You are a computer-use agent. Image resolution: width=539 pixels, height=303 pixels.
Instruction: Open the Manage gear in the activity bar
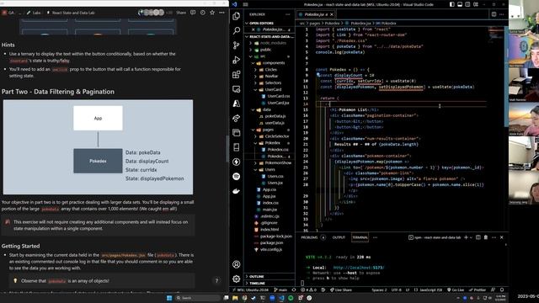click(236, 279)
